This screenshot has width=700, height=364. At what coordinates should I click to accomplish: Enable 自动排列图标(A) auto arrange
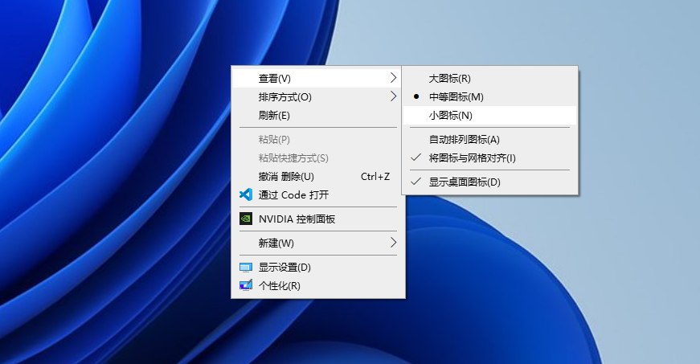click(x=489, y=140)
